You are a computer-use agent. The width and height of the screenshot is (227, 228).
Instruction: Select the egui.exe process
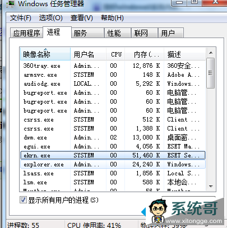(x=113, y=146)
